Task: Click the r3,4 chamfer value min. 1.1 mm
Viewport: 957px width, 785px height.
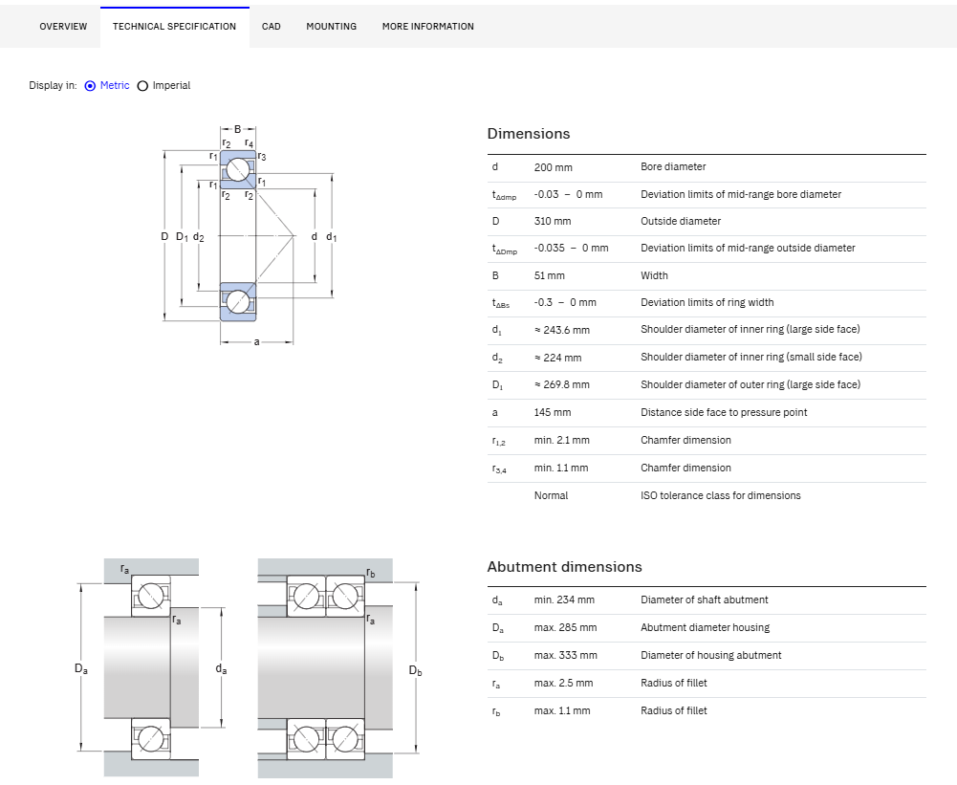Action: click(561, 469)
